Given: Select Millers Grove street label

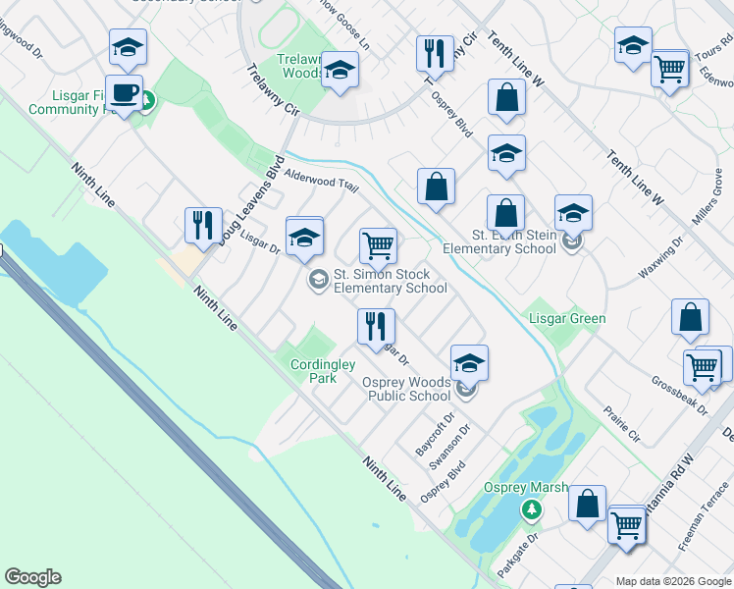Looking at the screenshot, I should point(706,197).
